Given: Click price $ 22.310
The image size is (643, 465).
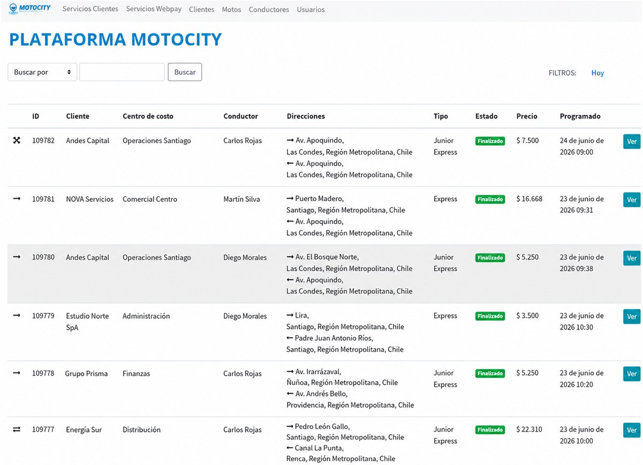Looking at the screenshot, I should point(529,429).
